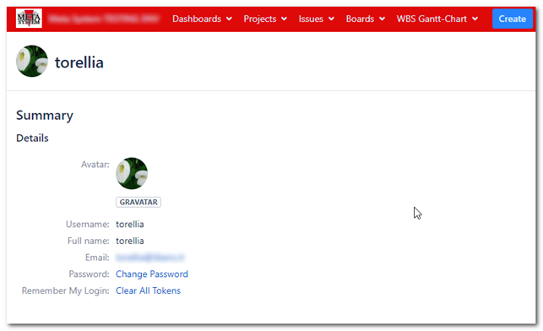Click the Remember My Login: label
The image size is (543, 331).
pyautogui.click(x=66, y=290)
